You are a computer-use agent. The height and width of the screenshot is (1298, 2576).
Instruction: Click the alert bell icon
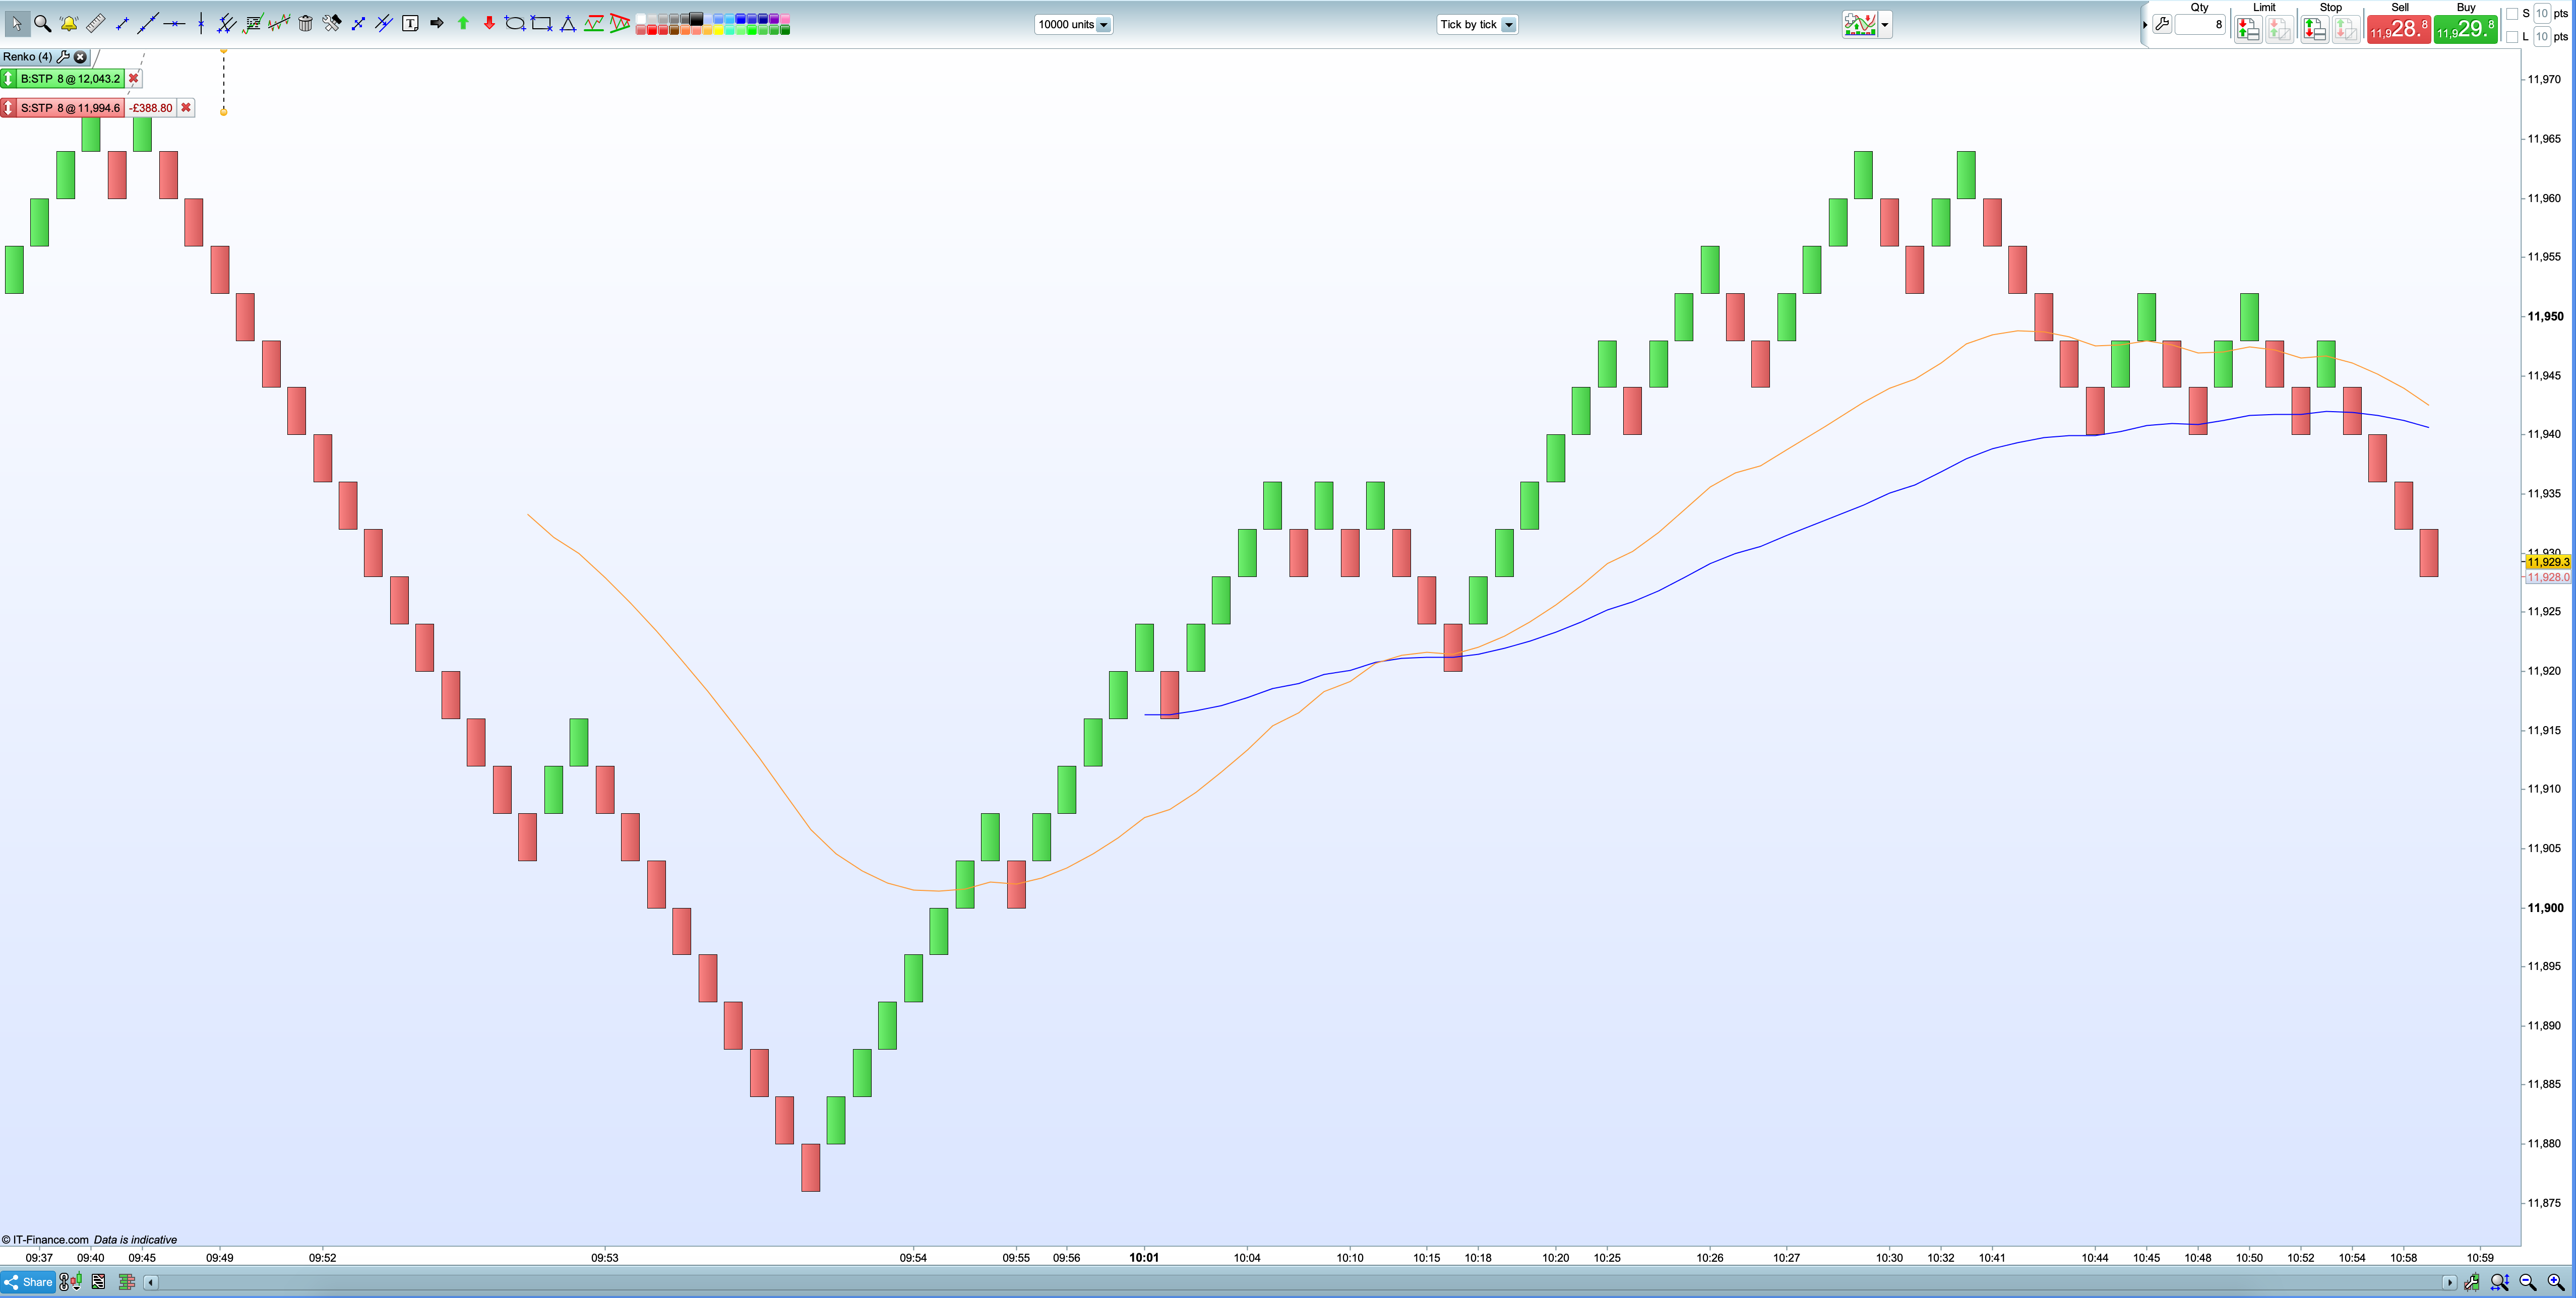pos(69,23)
